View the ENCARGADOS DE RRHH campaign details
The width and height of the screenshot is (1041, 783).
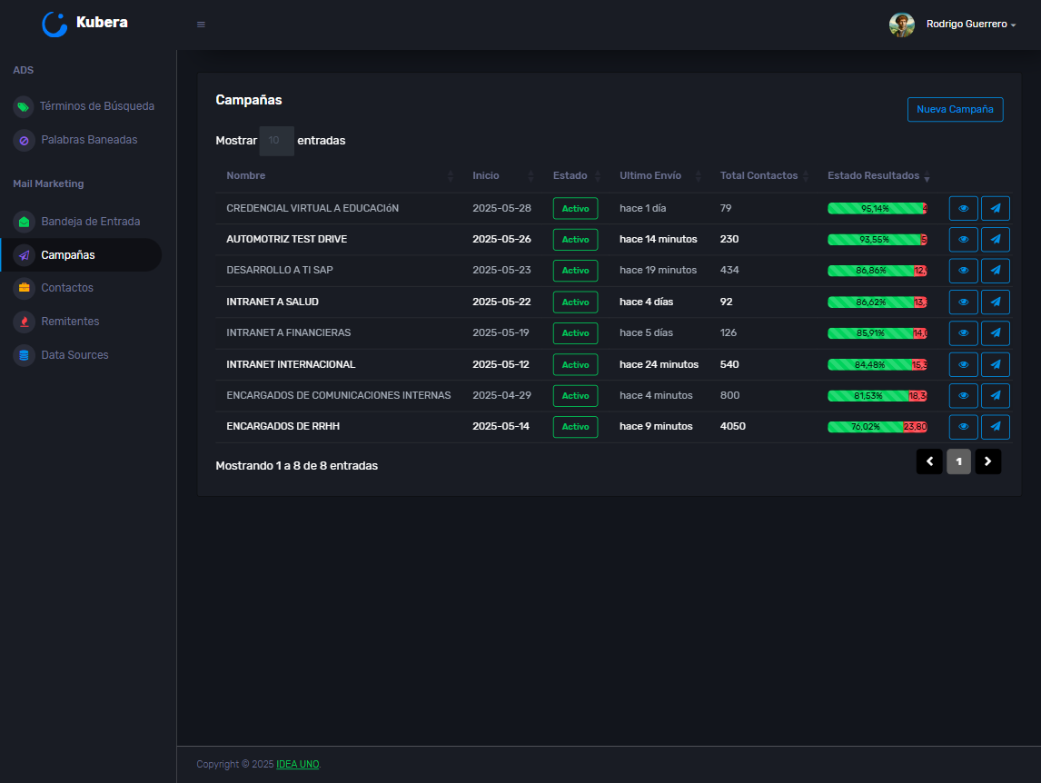coord(963,427)
